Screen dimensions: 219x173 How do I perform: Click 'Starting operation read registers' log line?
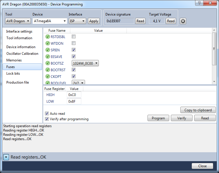tap(27, 126)
